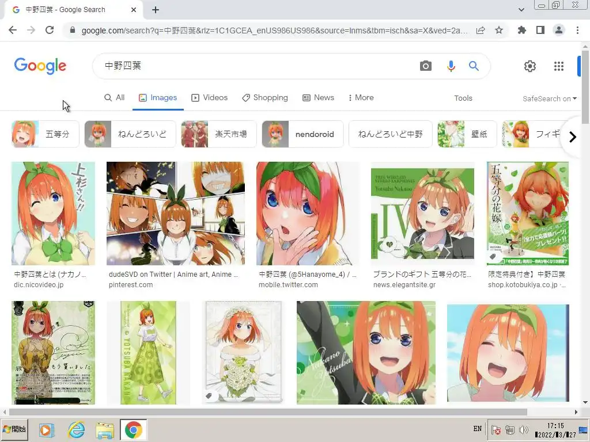Open the Windows 開始 Start button

point(14,429)
